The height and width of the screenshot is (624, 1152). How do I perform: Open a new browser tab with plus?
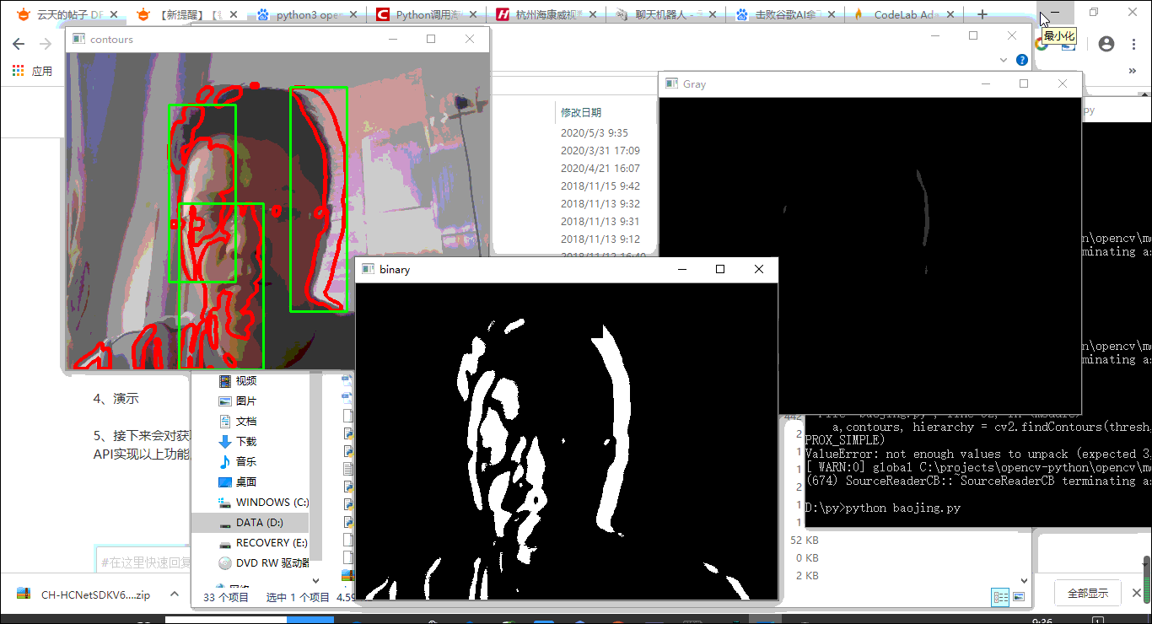[982, 14]
